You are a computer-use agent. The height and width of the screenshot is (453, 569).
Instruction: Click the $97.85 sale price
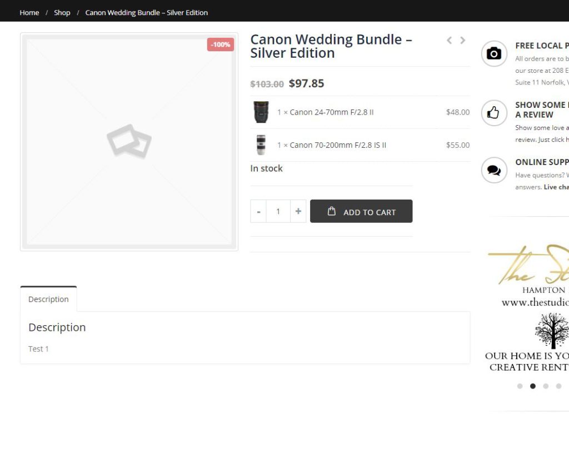click(306, 83)
